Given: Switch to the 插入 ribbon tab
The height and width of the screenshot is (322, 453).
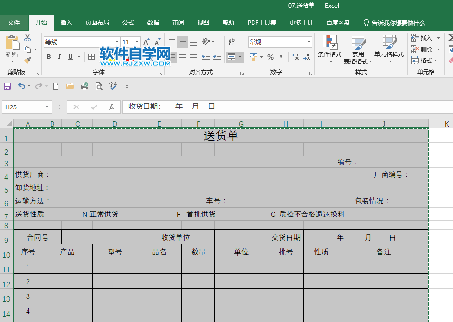Looking at the screenshot, I should [x=66, y=23].
